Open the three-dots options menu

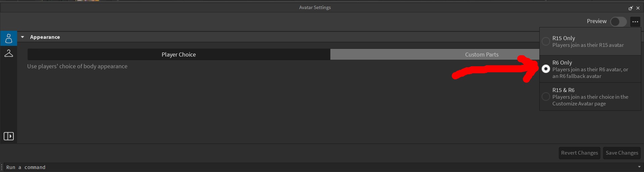coord(635,22)
